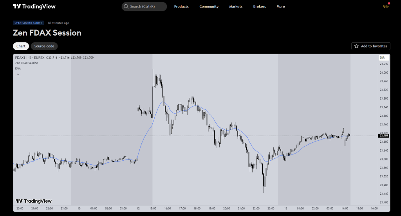Click the FDAX1! symbol label
Image resolution: width=401 pixels, height=216 pixels.
(21, 58)
